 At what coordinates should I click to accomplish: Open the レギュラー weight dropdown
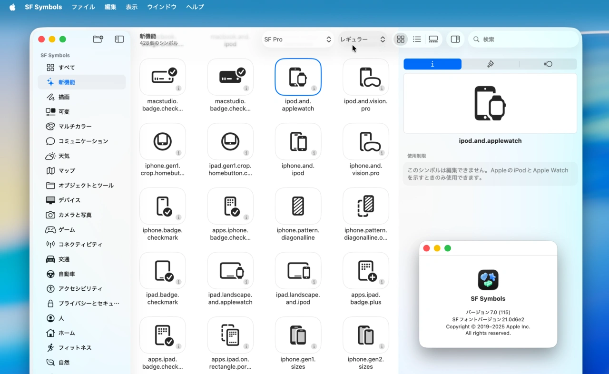(x=363, y=39)
